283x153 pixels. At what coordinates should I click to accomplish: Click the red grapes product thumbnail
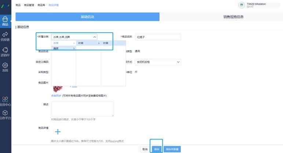point(58,89)
